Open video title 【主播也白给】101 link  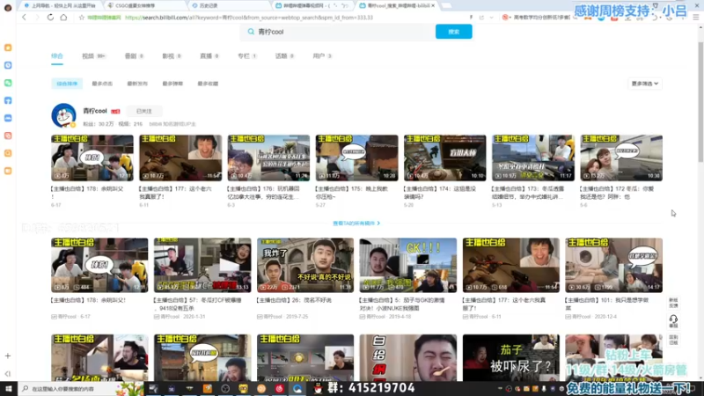coord(609,304)
